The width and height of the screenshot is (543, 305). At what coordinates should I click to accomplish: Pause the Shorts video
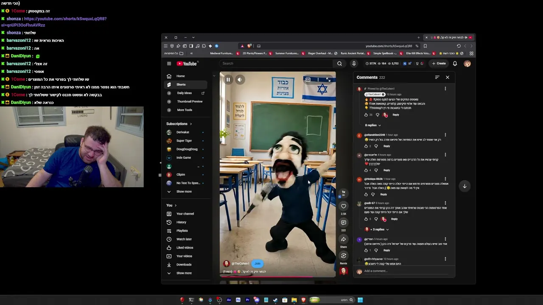[x=228, y=80]
